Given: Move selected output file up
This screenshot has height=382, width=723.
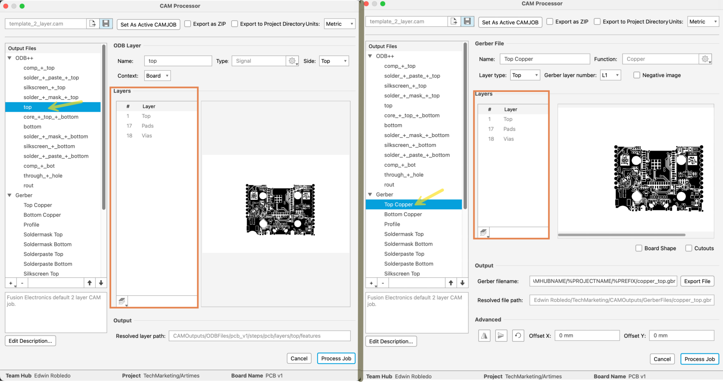Looking at the screenshot, I should 90,283.
